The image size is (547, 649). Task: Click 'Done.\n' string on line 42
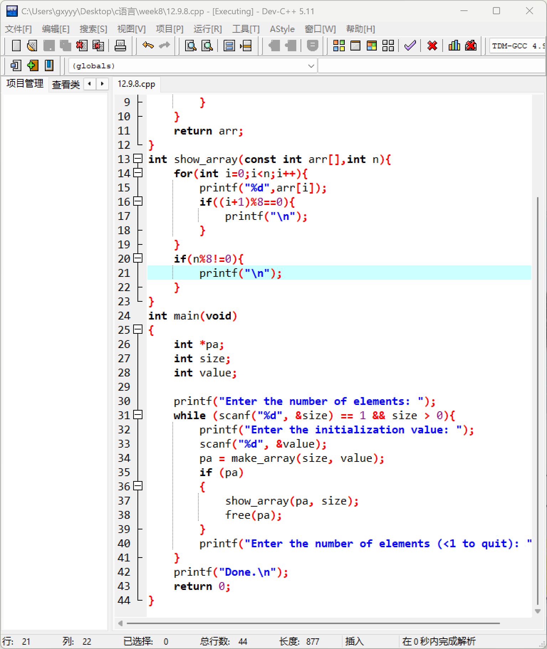click(247, 572)
